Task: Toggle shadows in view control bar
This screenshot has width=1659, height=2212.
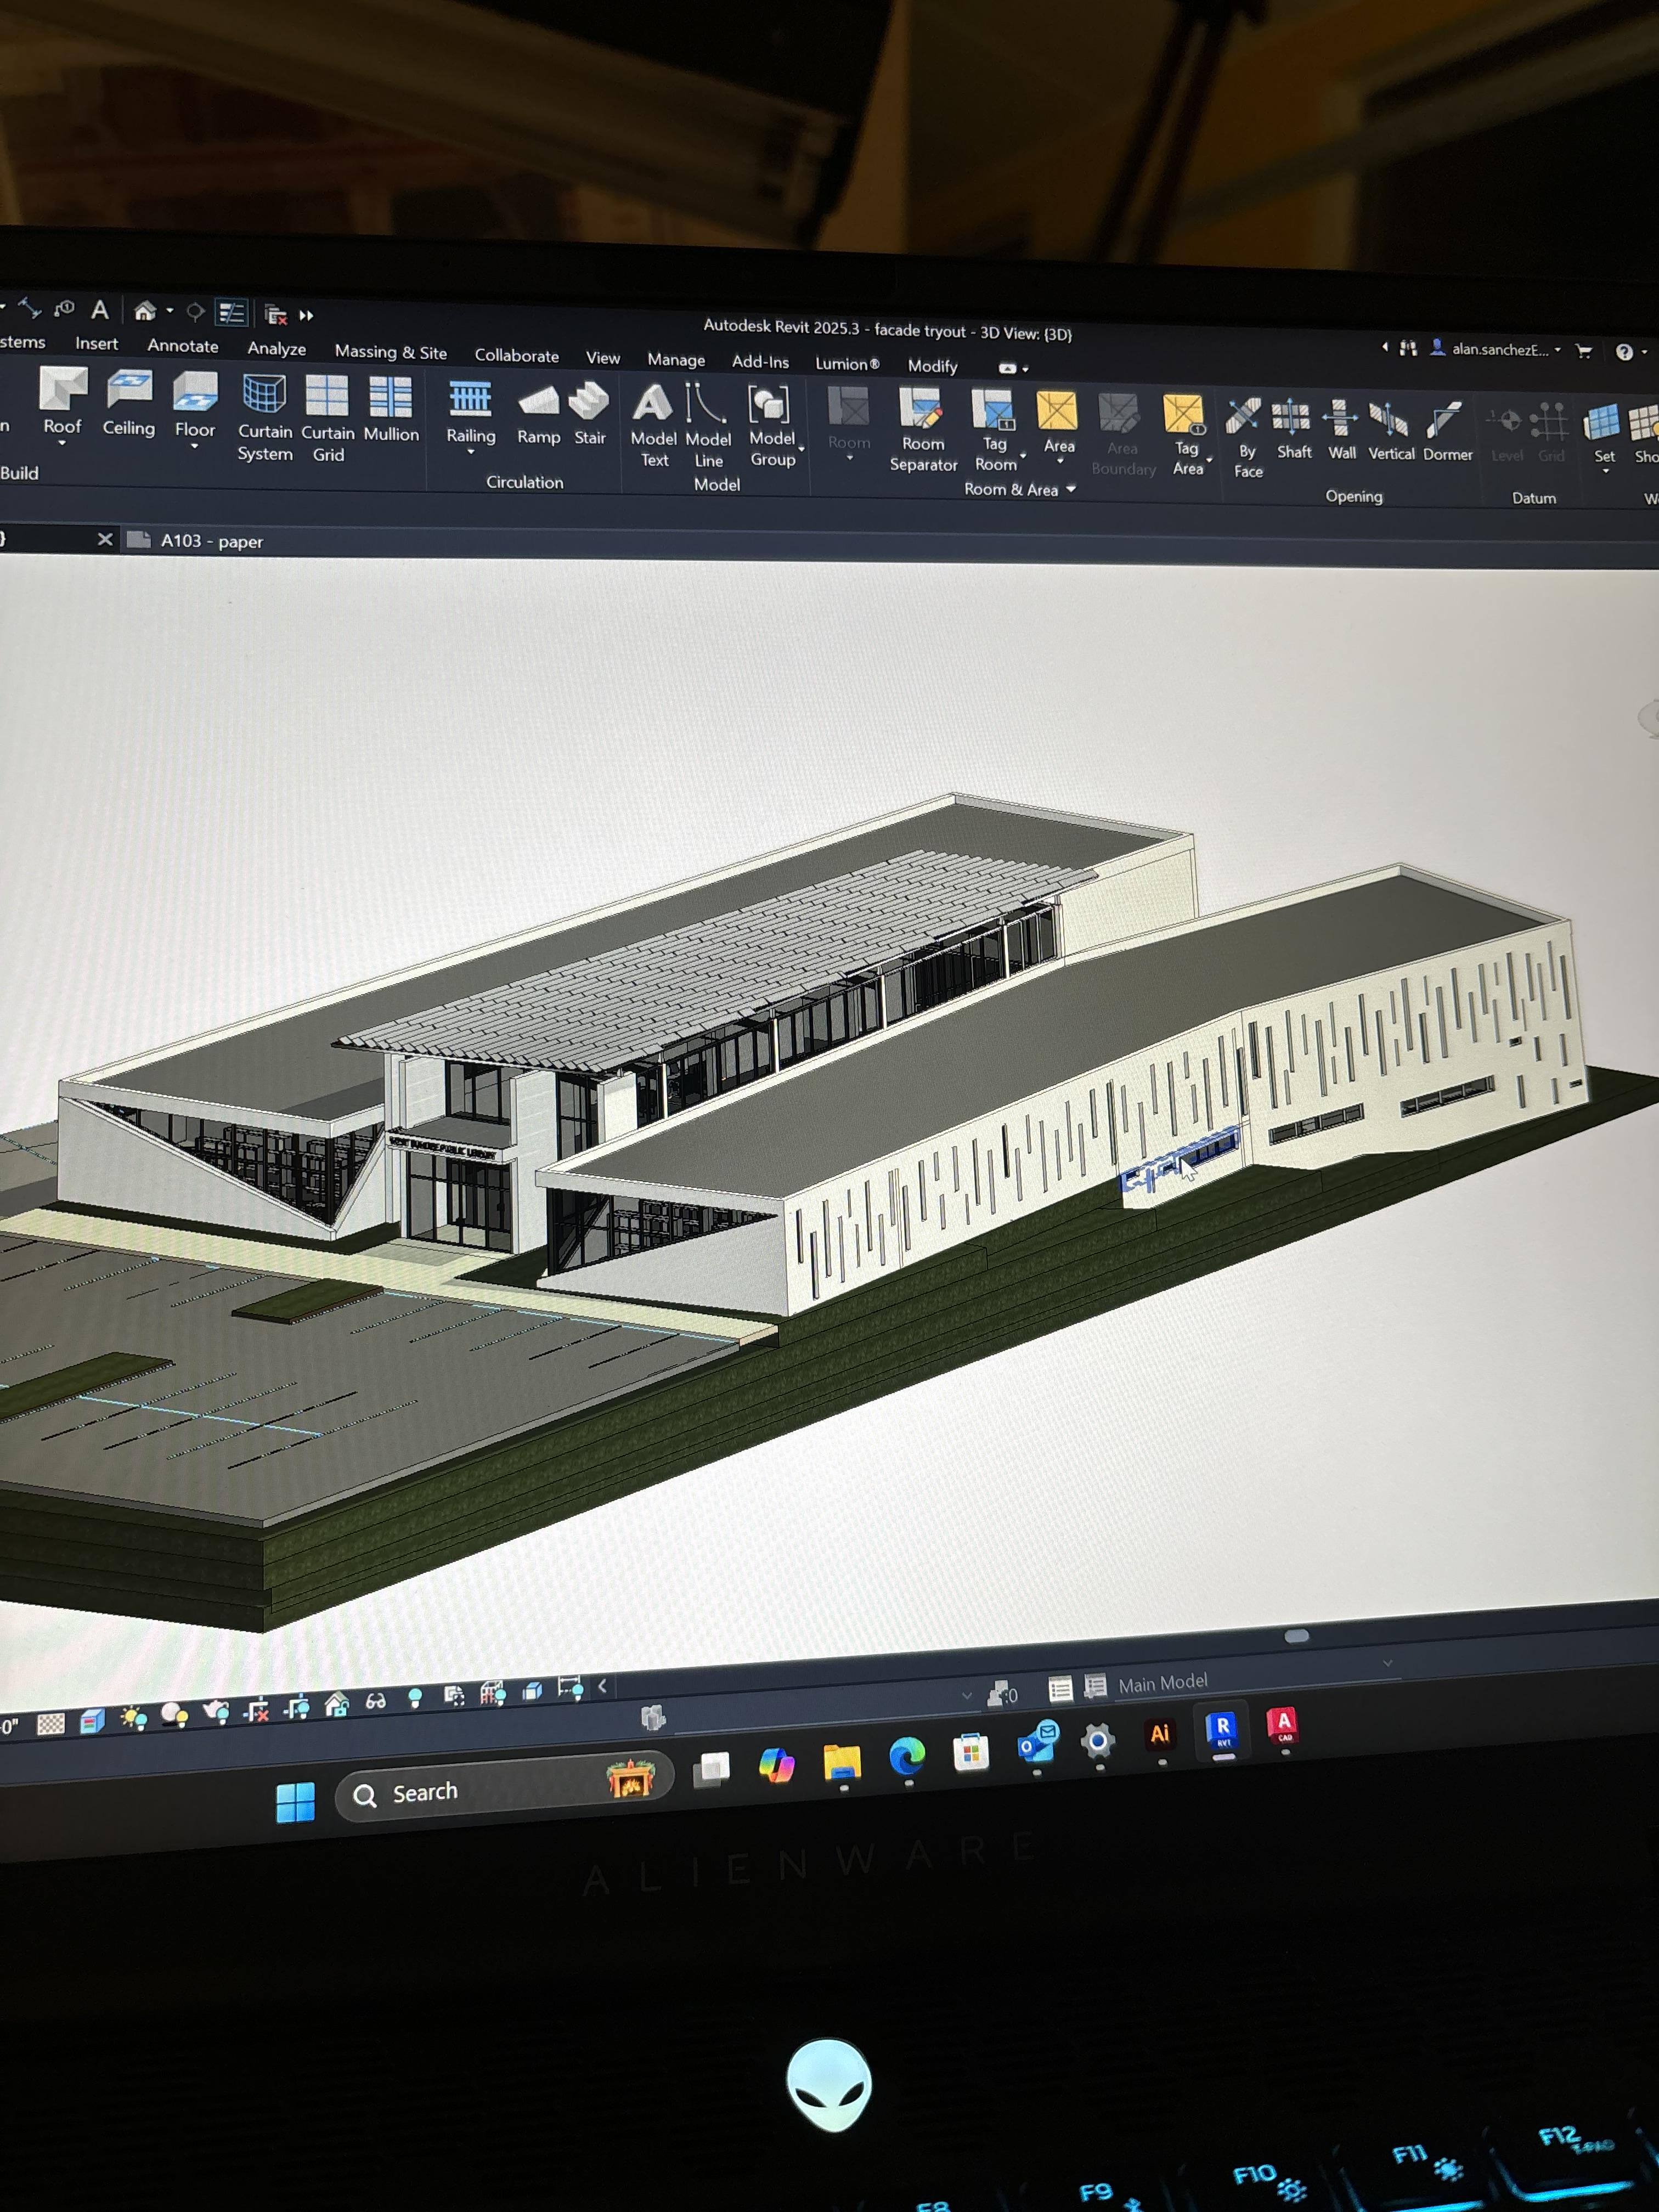Action: tap(175, 1716)
